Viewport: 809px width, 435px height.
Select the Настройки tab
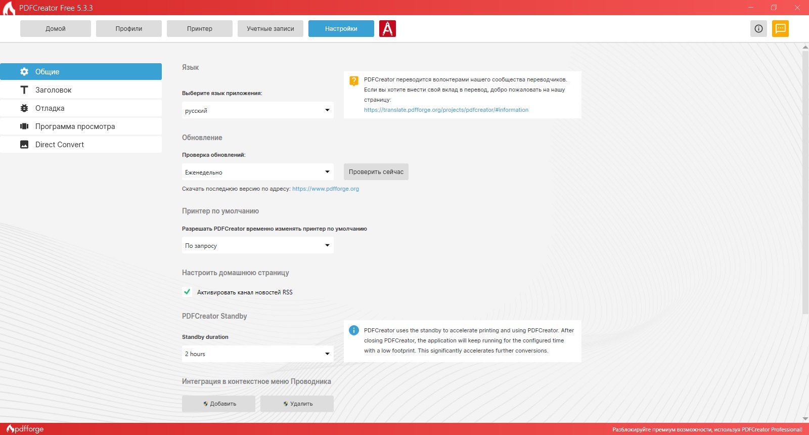[341, 29]
